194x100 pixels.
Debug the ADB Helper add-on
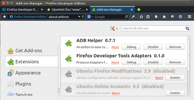[x=131, y=47]
